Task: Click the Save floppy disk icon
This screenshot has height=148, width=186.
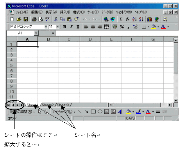Action: [x=26, y=19]
